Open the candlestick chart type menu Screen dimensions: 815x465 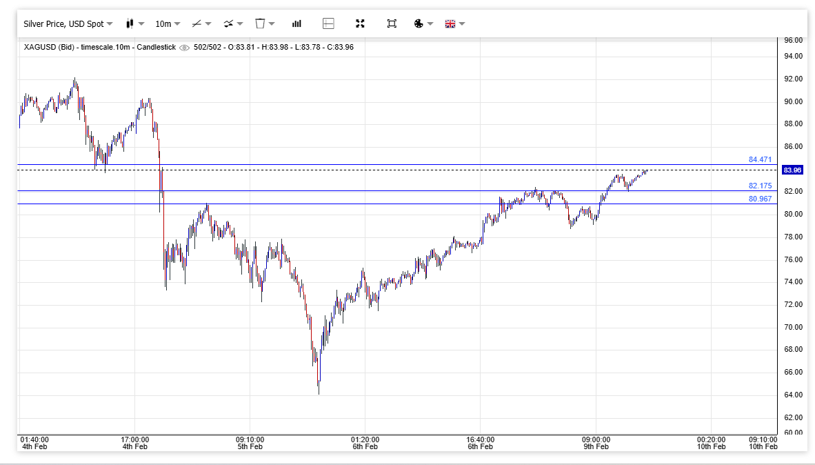pyautogui.click(x=134, y=23)
